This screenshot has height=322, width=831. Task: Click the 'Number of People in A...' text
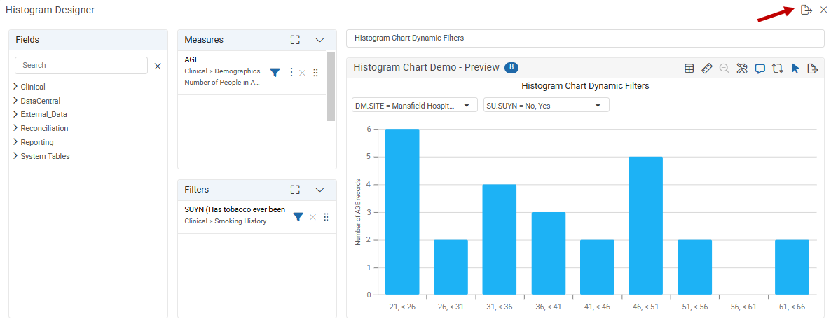222,82
